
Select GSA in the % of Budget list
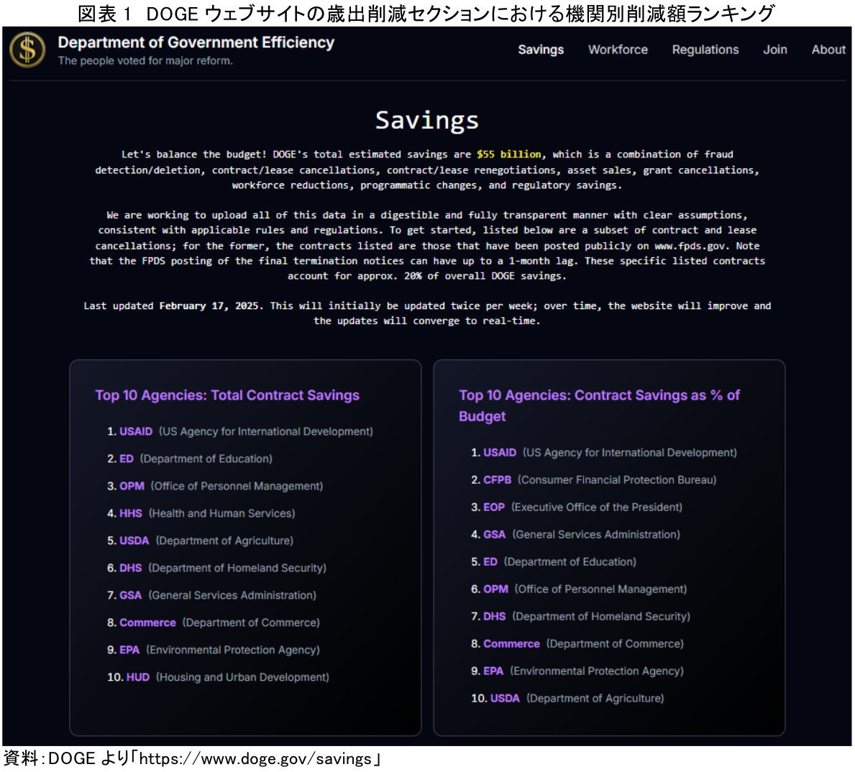click(494, 534)
